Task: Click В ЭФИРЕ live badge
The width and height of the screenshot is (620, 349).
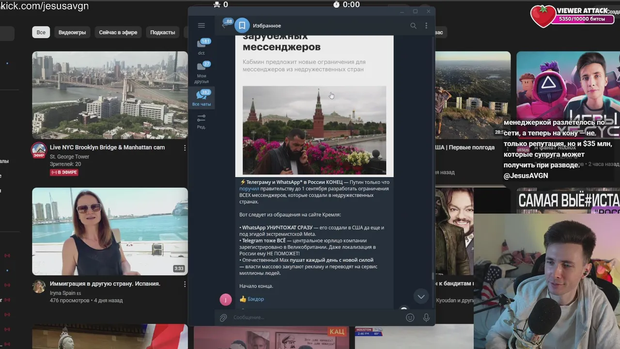Action: [x=64, y=172]
